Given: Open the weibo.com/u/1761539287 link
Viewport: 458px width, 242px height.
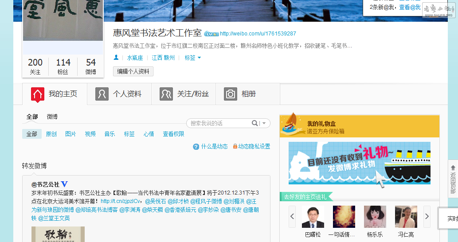Looking at the screenshot, I should (x=258, y=34).
